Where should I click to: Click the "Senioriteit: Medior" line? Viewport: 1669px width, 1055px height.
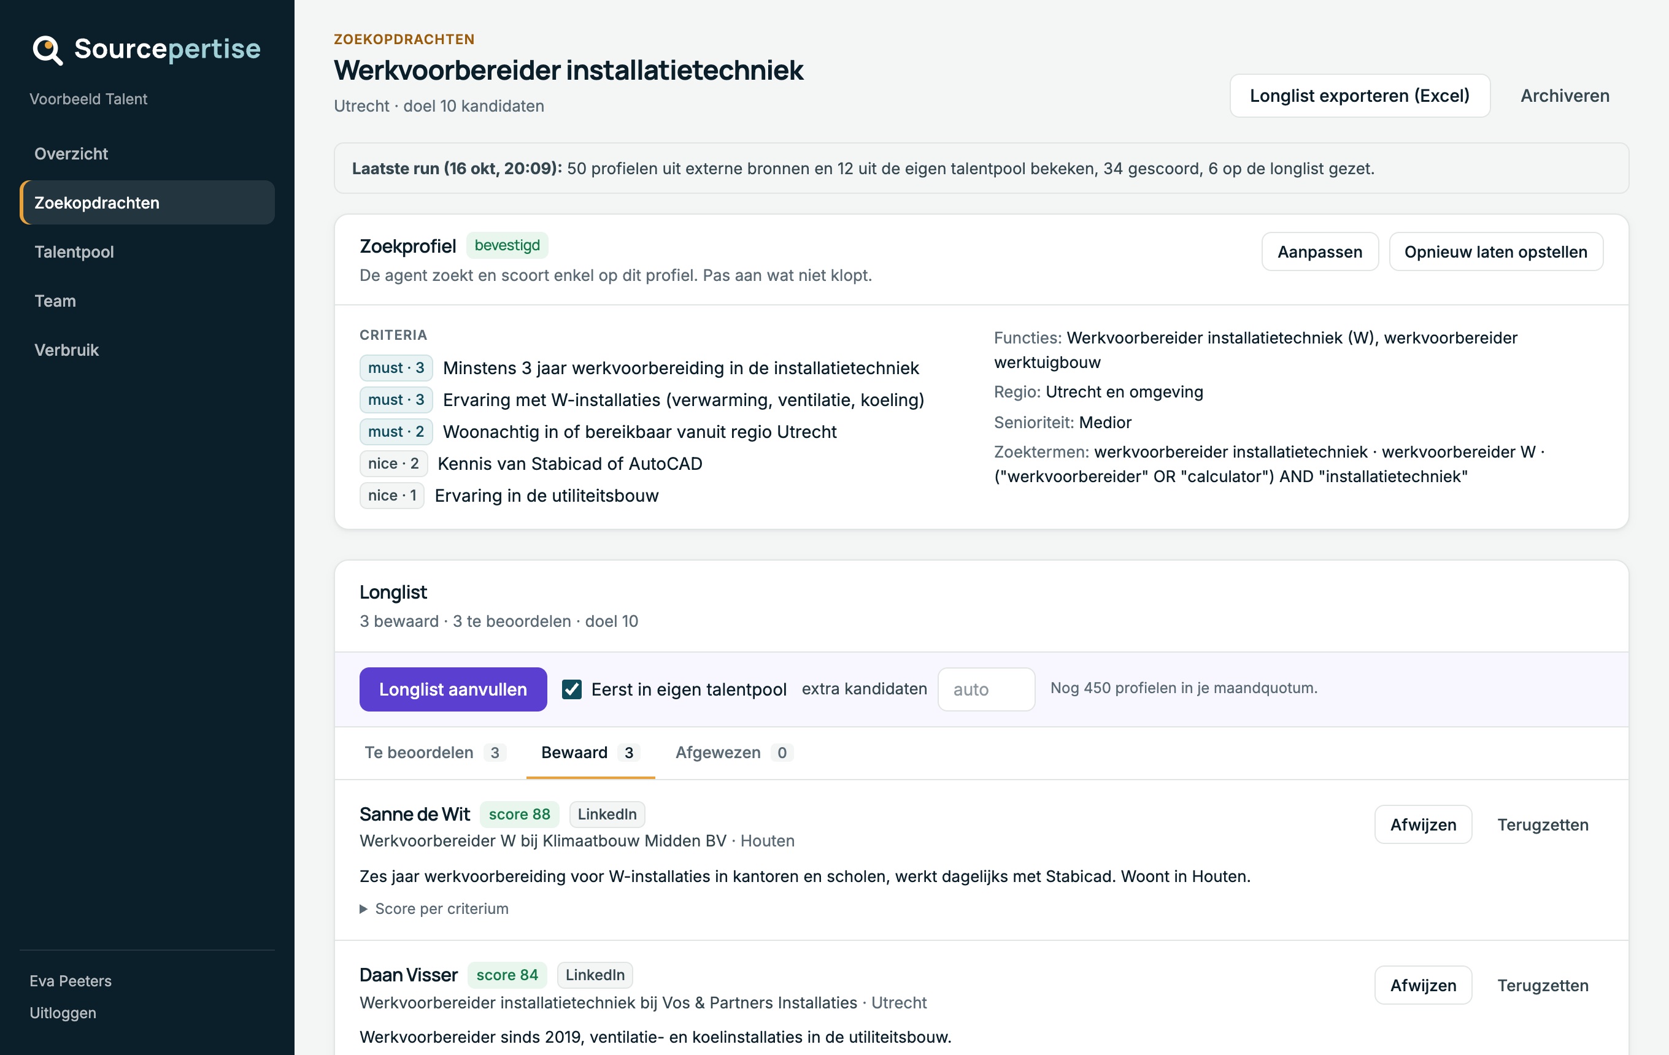[x=1063, y=422]
